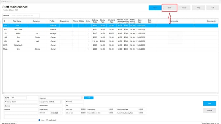Image resolution: width=221 pixels, height=124 pixels.
Task: Click the Surname input field
Action: coord(21,106)
